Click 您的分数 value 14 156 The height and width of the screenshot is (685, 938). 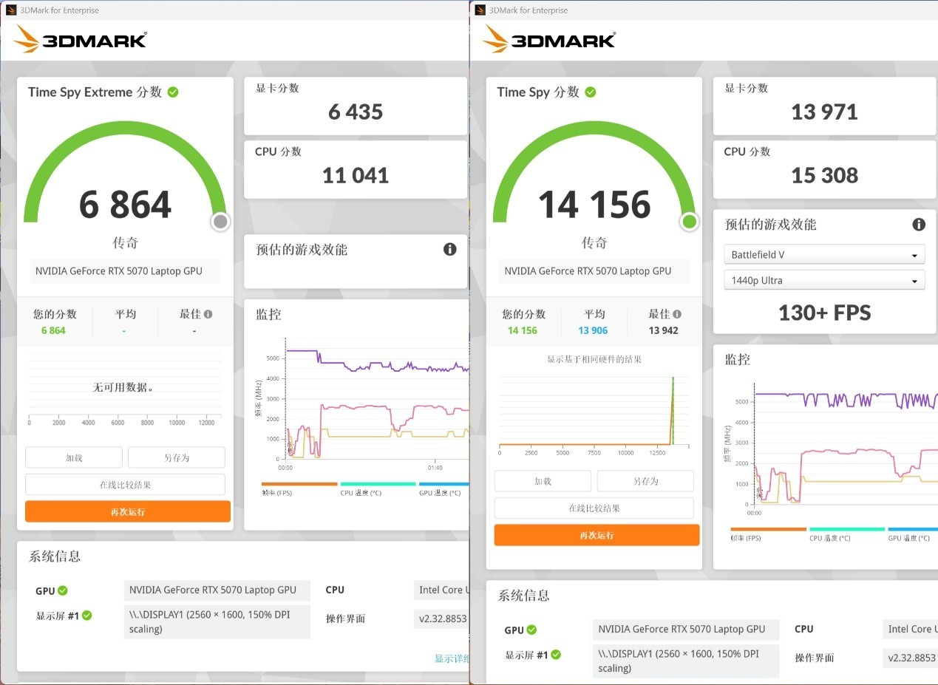pyautogui.click(x=523, y=330)
